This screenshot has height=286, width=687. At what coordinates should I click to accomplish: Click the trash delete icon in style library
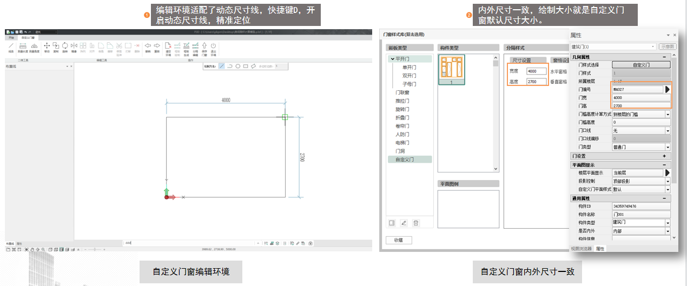coord(415,223)
